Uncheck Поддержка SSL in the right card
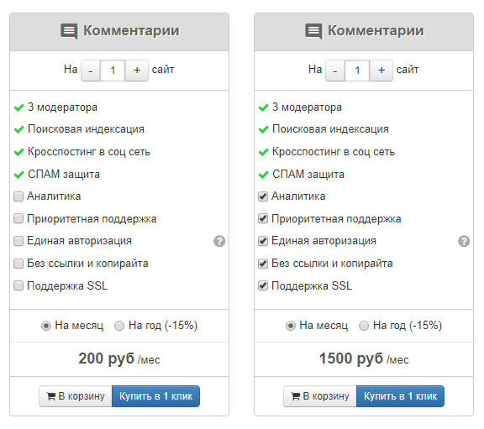 263,285
